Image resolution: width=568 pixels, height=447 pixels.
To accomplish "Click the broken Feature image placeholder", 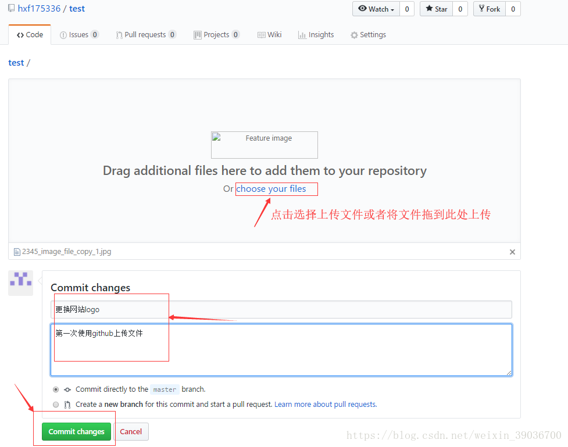I will [x=265, y=145].
